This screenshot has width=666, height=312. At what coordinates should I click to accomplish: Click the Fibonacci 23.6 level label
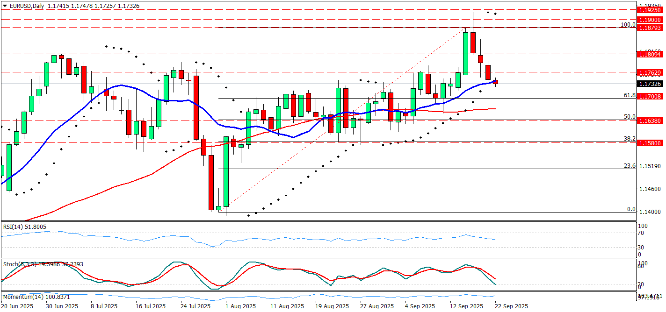(630, 166)
